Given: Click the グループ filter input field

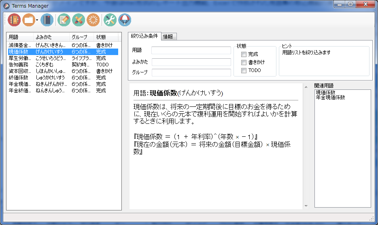Looking at the screenshot, I should (x=191, y=72).
